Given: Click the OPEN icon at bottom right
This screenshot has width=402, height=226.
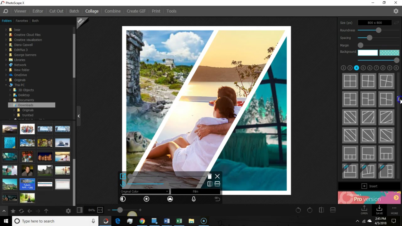Looking at the screenshot, I should pyautogui.click(x=364, y=210).
